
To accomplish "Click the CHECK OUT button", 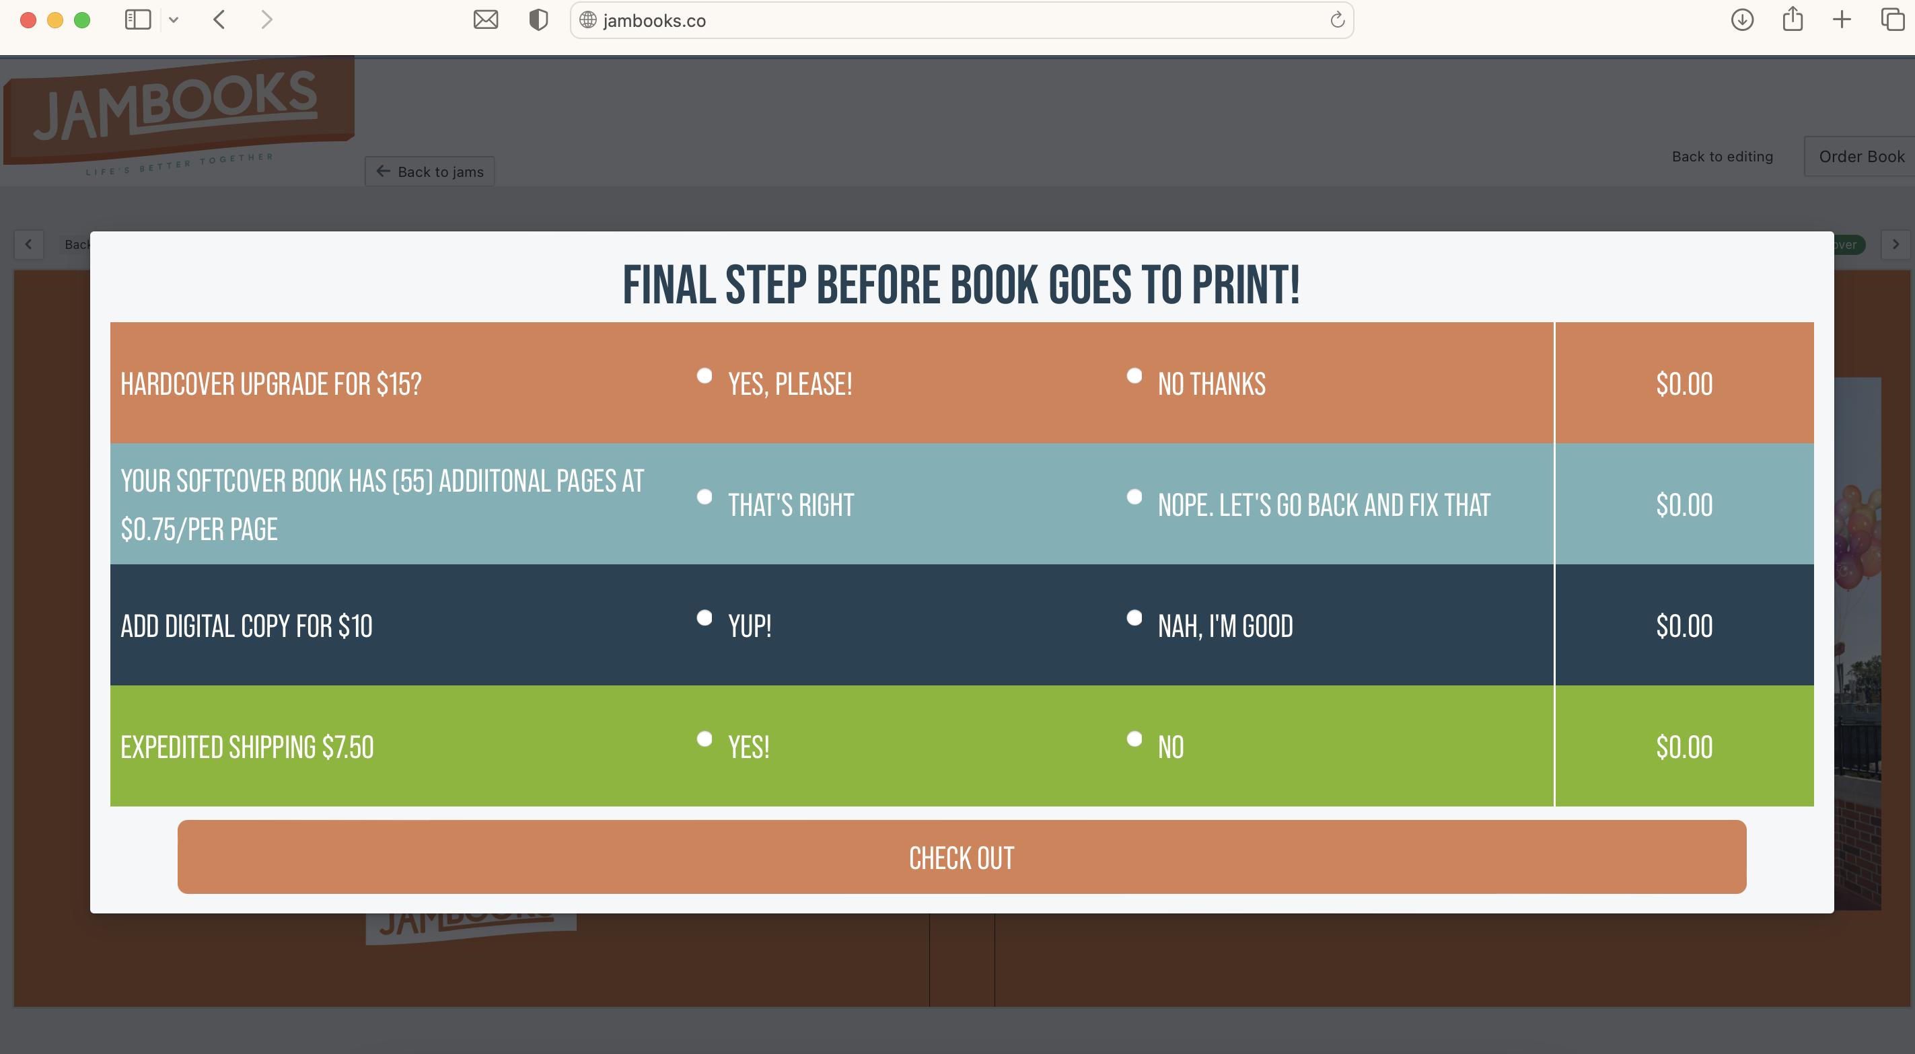I will coord(960,858).
